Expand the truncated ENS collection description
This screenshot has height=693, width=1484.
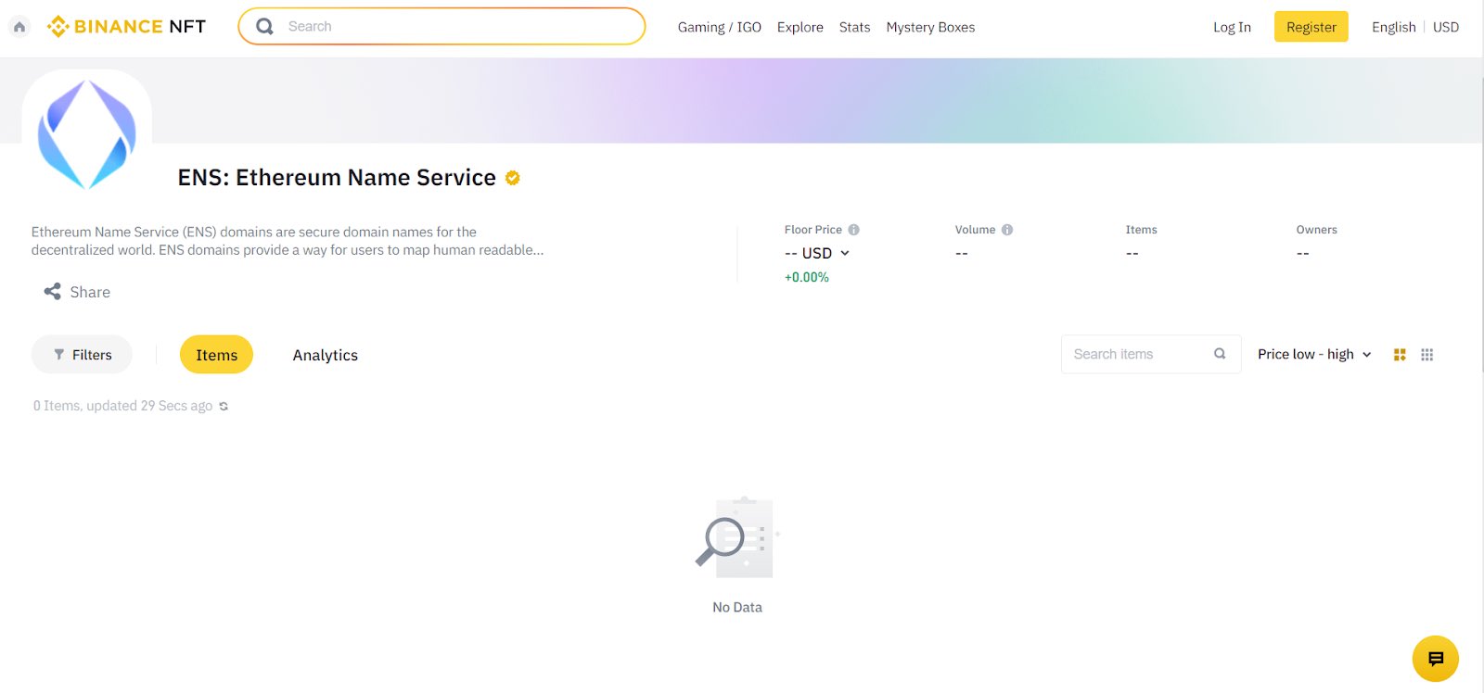pos(288,241)
